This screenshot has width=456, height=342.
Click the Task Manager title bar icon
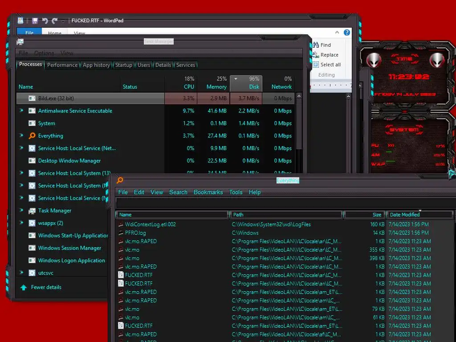point(20,42)
